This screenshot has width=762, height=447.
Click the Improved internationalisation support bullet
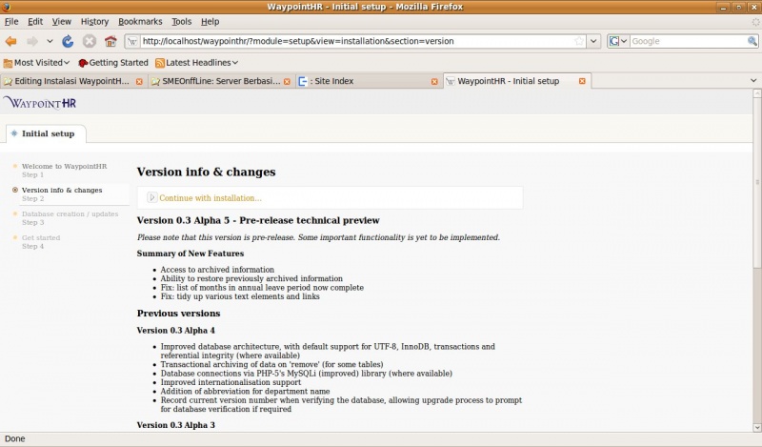pos(231,382)
